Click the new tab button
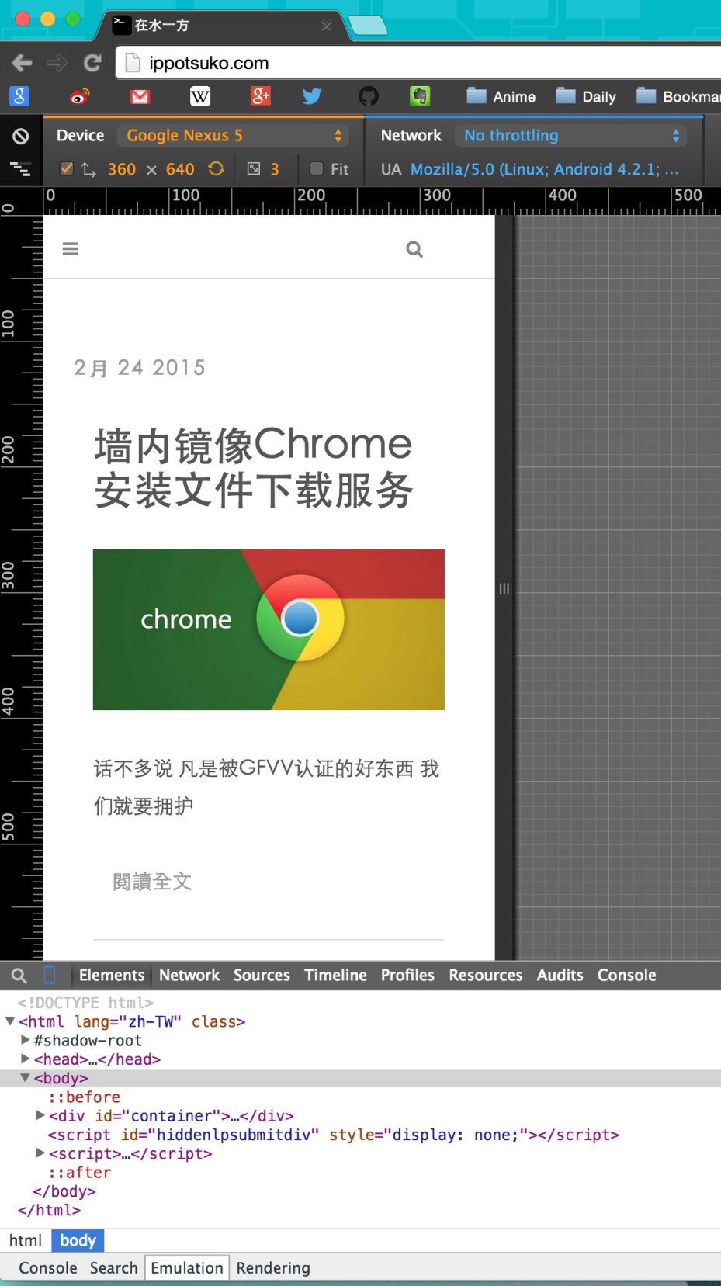721x1286 pixels. click(368, 26)
